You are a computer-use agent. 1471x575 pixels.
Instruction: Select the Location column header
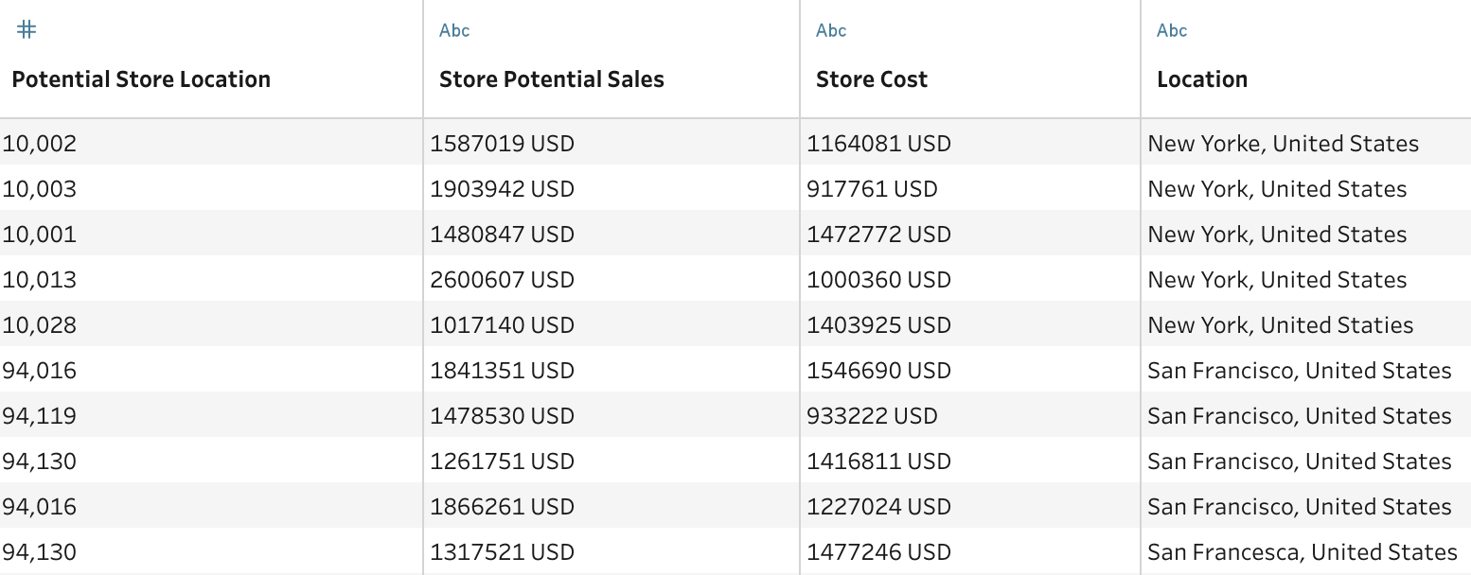[1202, 79]
